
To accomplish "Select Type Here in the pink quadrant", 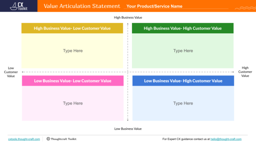I will point(73,103).
